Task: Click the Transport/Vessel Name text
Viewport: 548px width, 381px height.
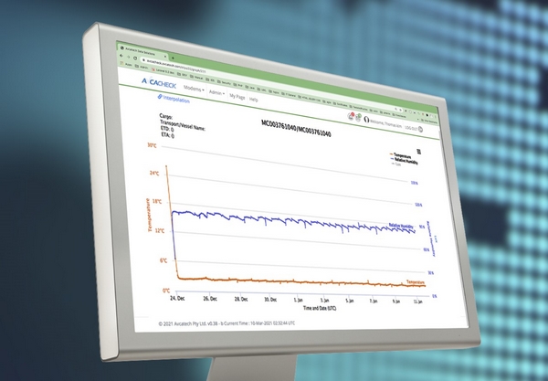Action: click(183, 125)
